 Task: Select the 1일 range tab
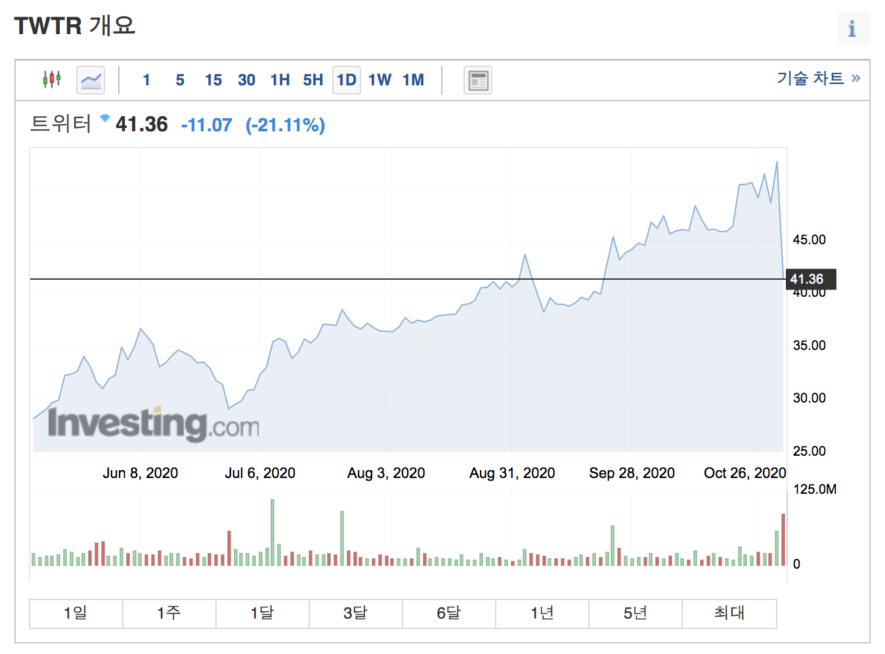[x=76, y=613]
